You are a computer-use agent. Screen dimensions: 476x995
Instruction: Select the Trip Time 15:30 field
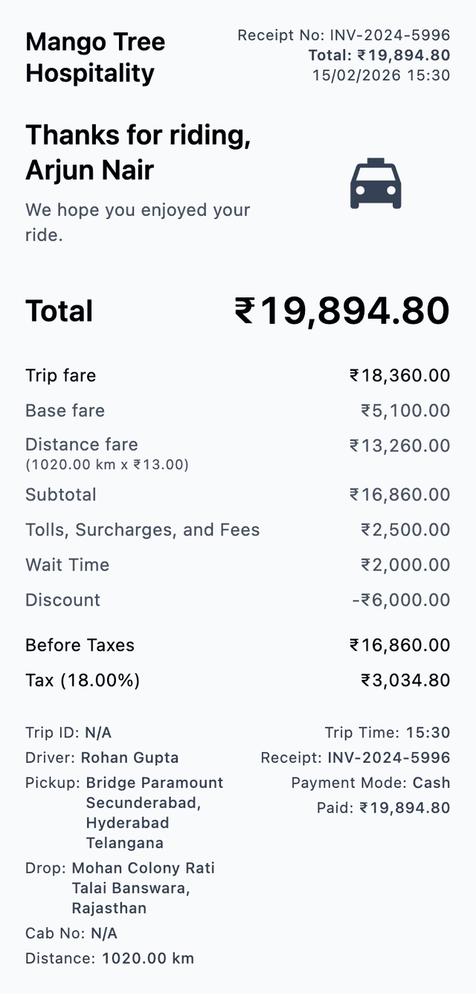[x=387, y=733]
